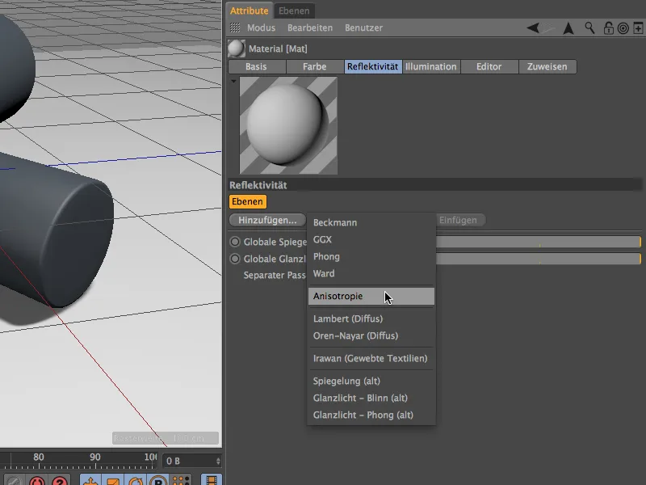Open the Modus menu
The height and width of the screenshot is (485, 646).
(261, 27)
